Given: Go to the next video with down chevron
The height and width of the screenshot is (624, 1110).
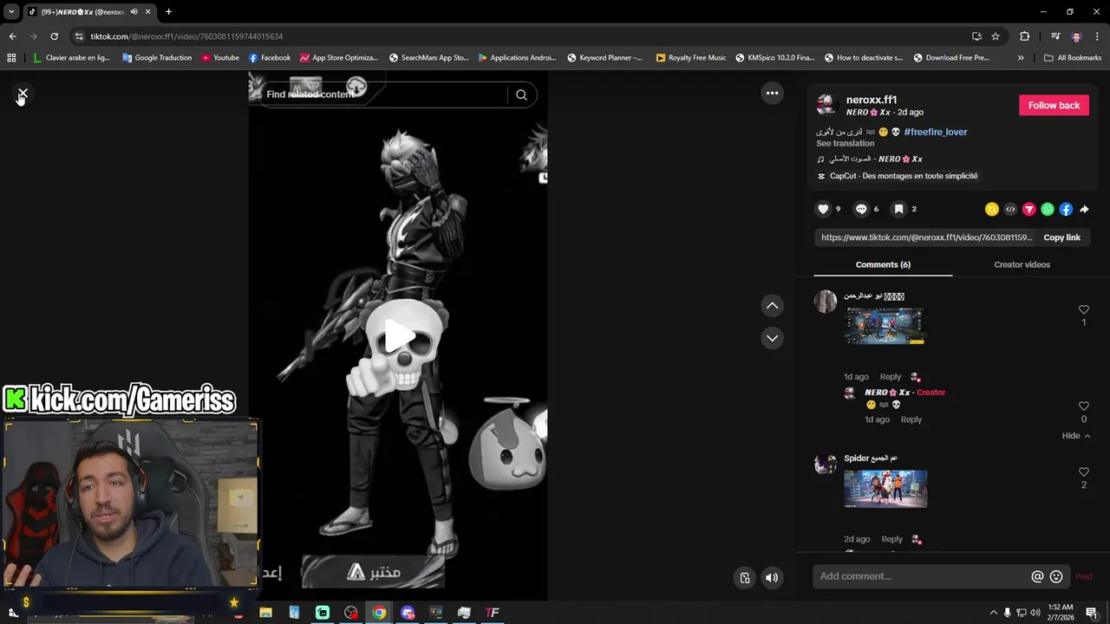Looking at the screenshot, I should pyautogui.click(x=772, y=338).
